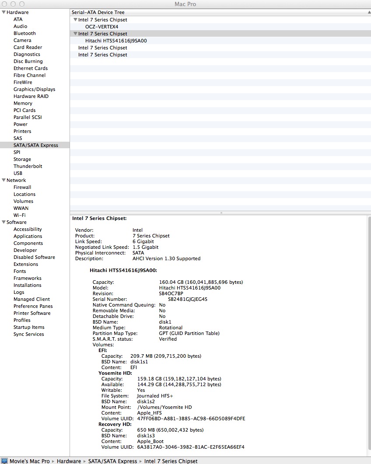Open Disabled Software list
Viewport: 371px width, 464px height.
click(35, 258)
